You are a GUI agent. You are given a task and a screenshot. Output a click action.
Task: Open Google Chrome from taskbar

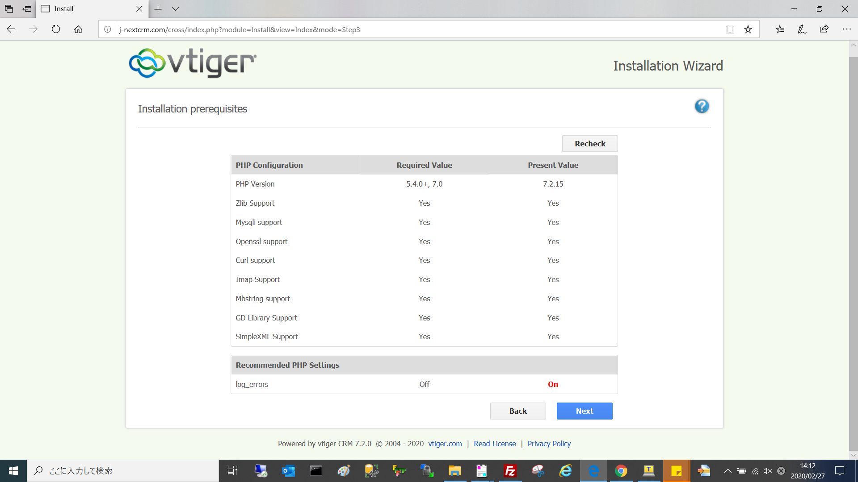click(621, 471)
